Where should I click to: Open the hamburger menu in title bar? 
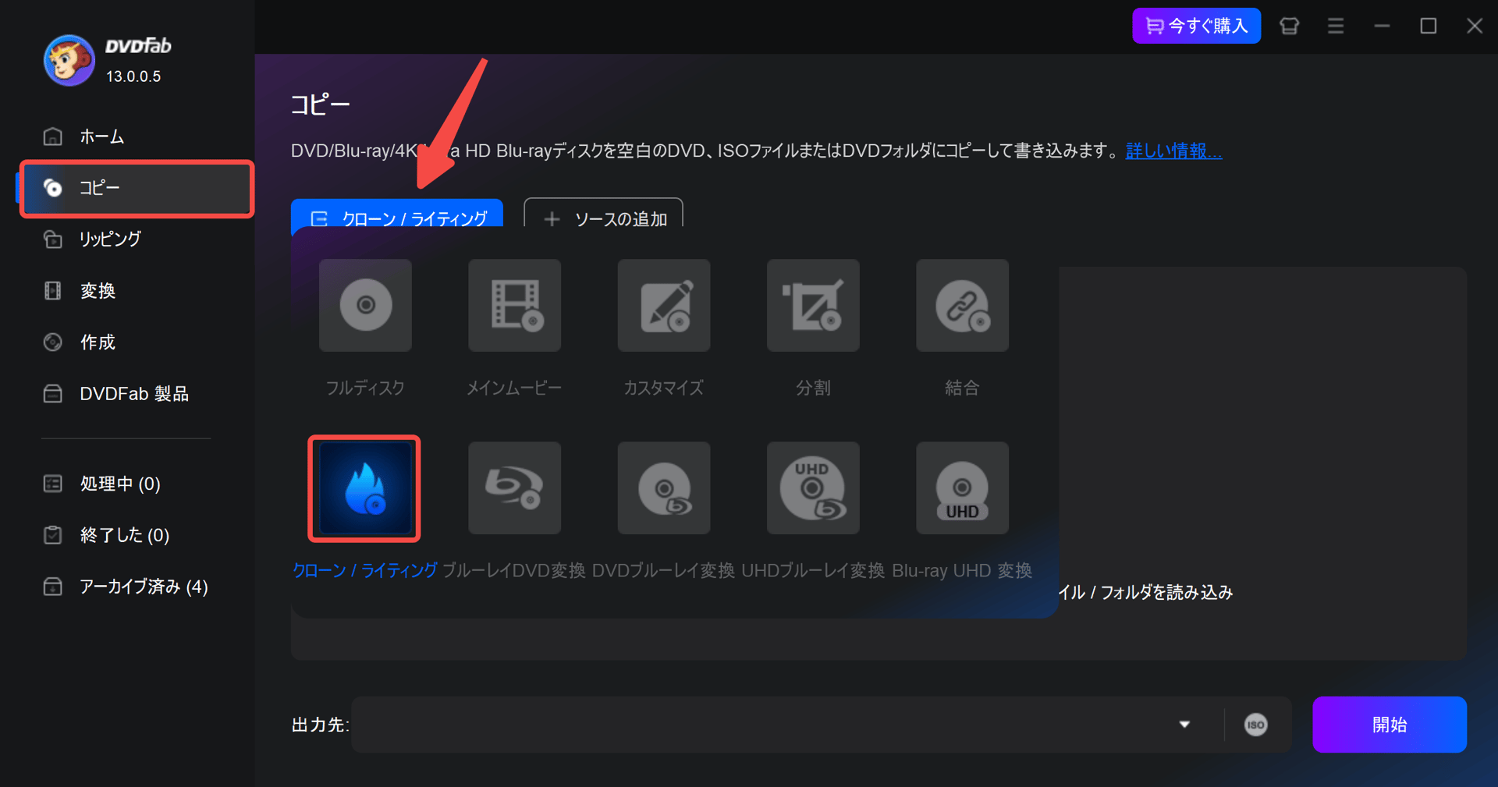tap(1336, 26)
